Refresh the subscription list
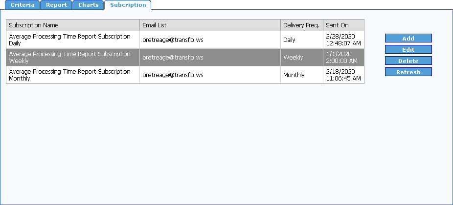The height and width of the screenshot is (205, 453). (408, 72)
